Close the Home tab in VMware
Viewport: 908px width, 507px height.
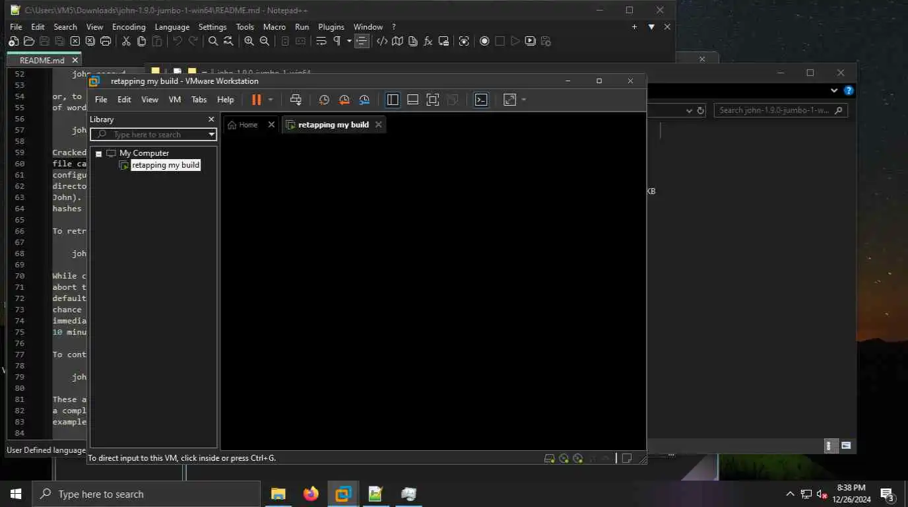[x=271, y=125]
